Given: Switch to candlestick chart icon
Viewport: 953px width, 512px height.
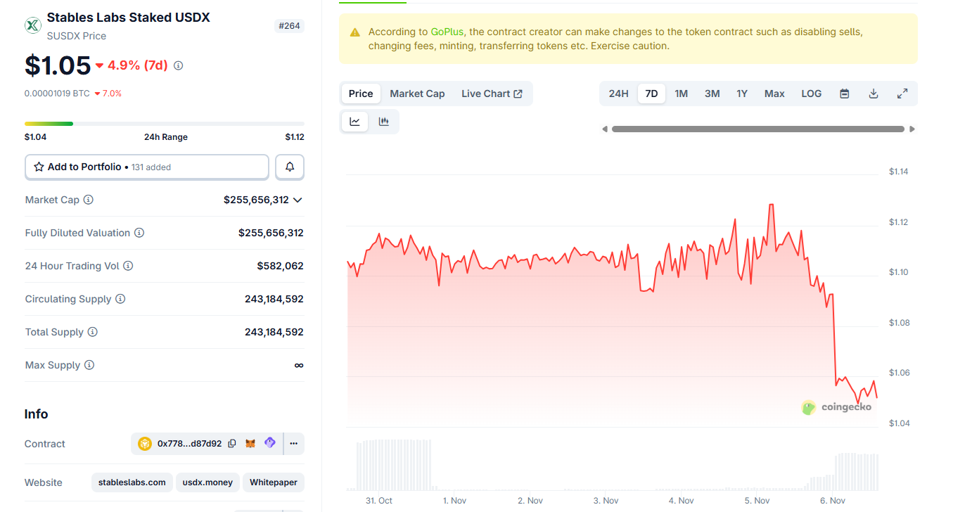Looking at the screenshot, I should (383, 121).
